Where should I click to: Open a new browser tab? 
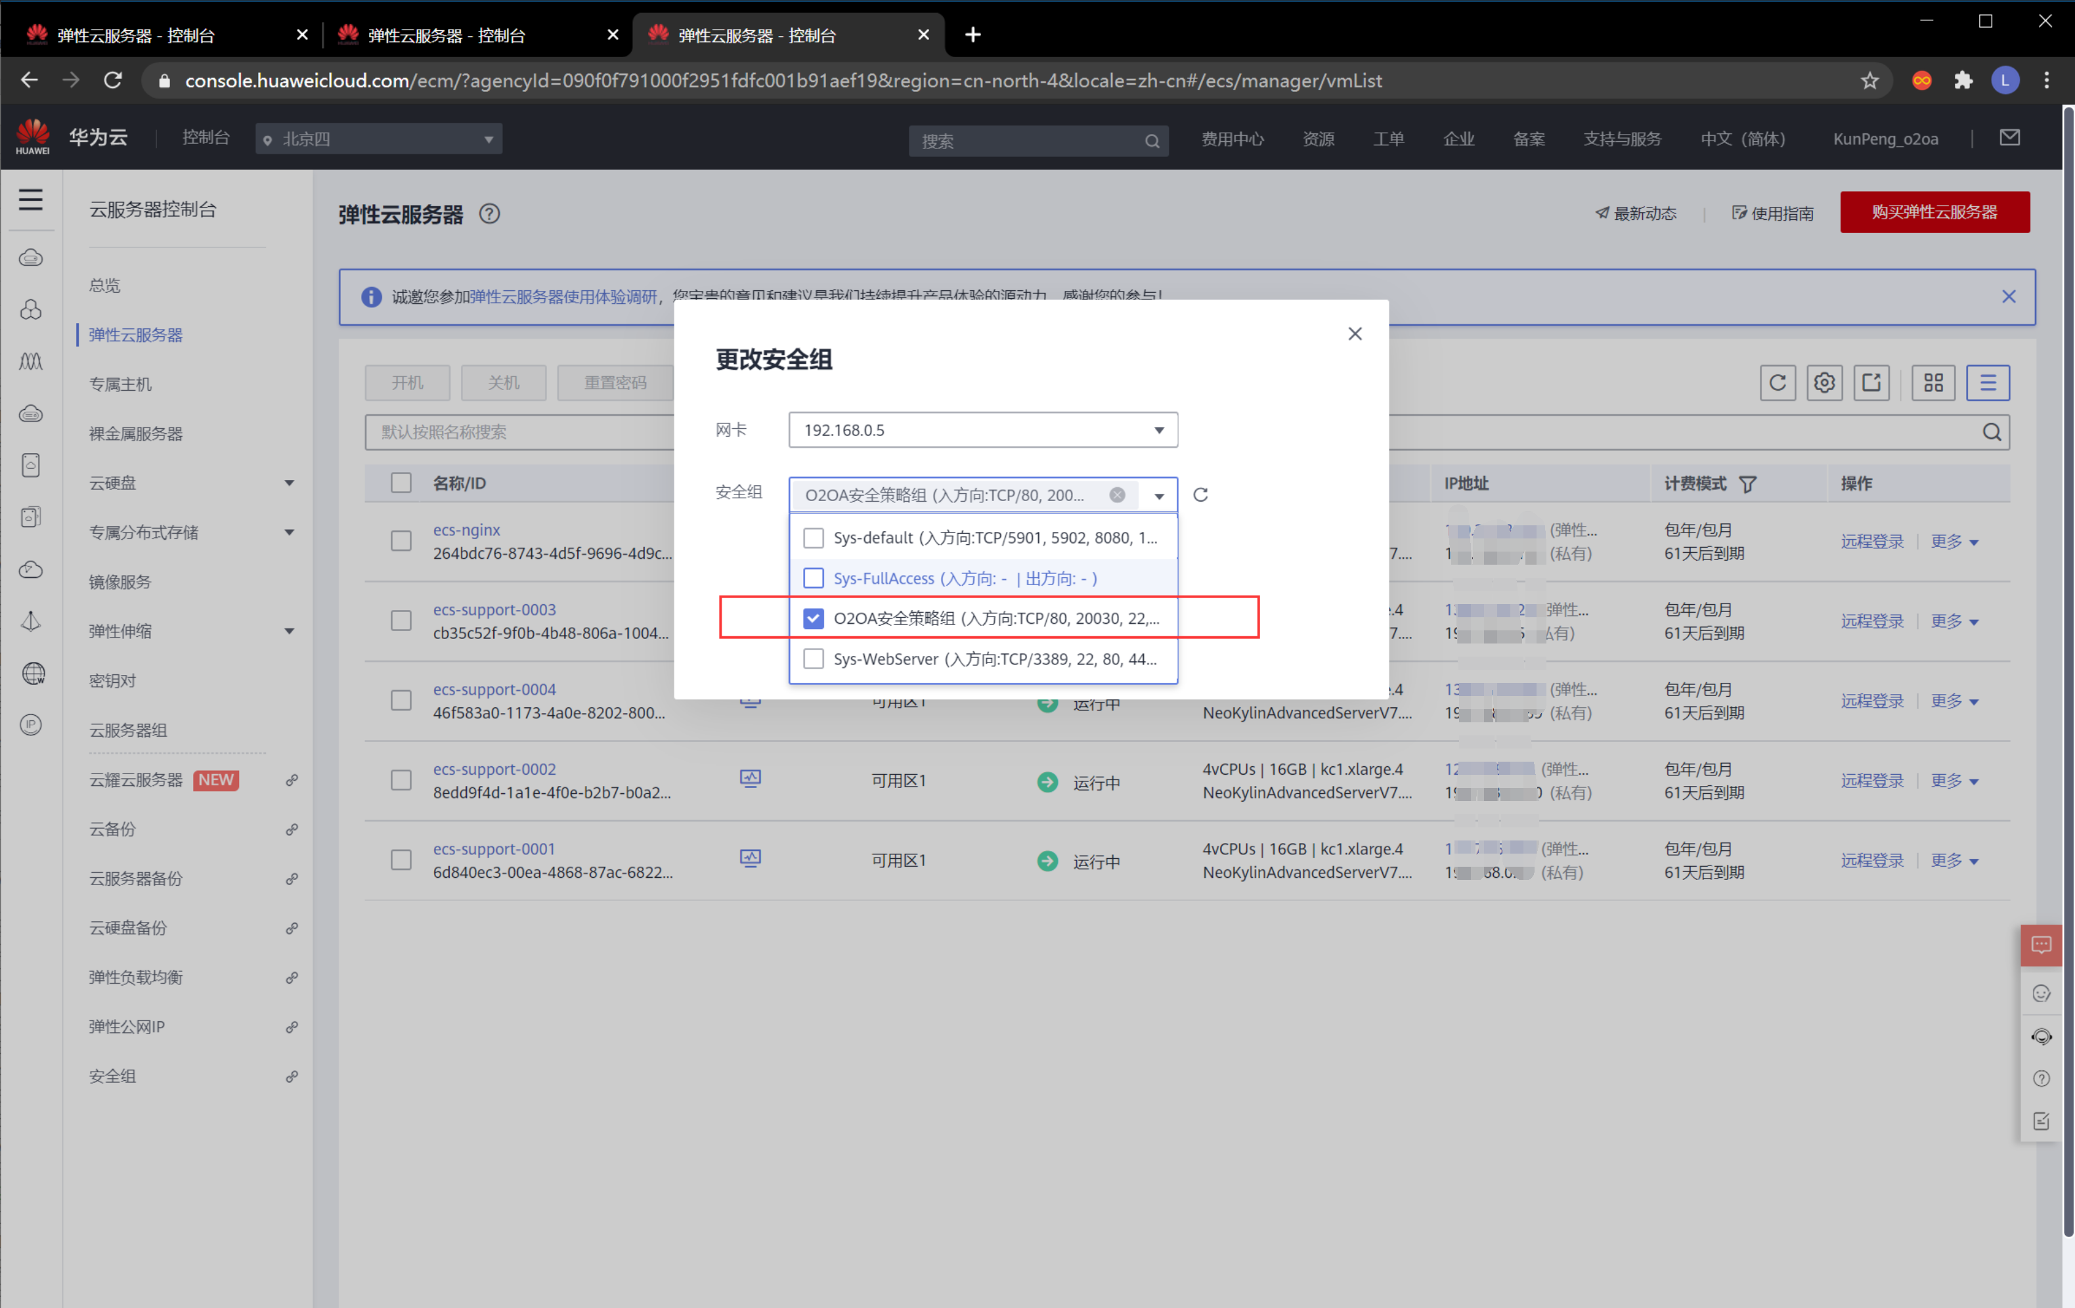[x=973, y=34]
